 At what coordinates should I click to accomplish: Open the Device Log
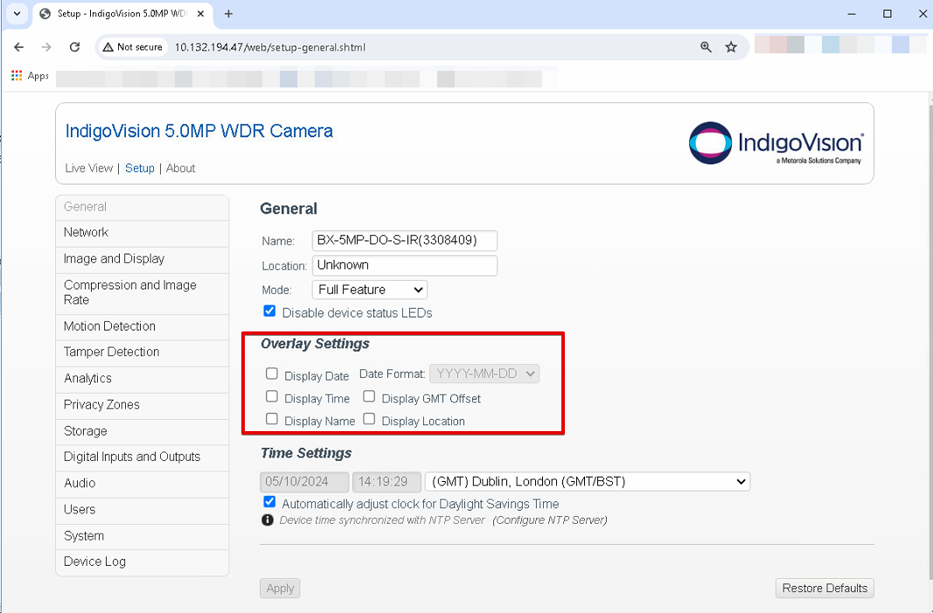coord(143,561)
